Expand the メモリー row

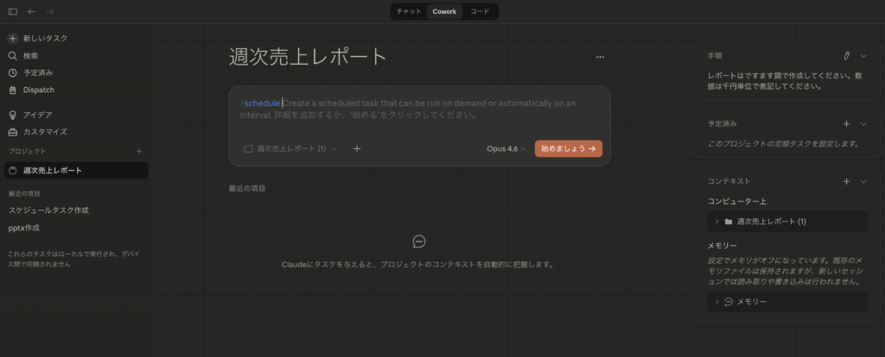point(787,302)
